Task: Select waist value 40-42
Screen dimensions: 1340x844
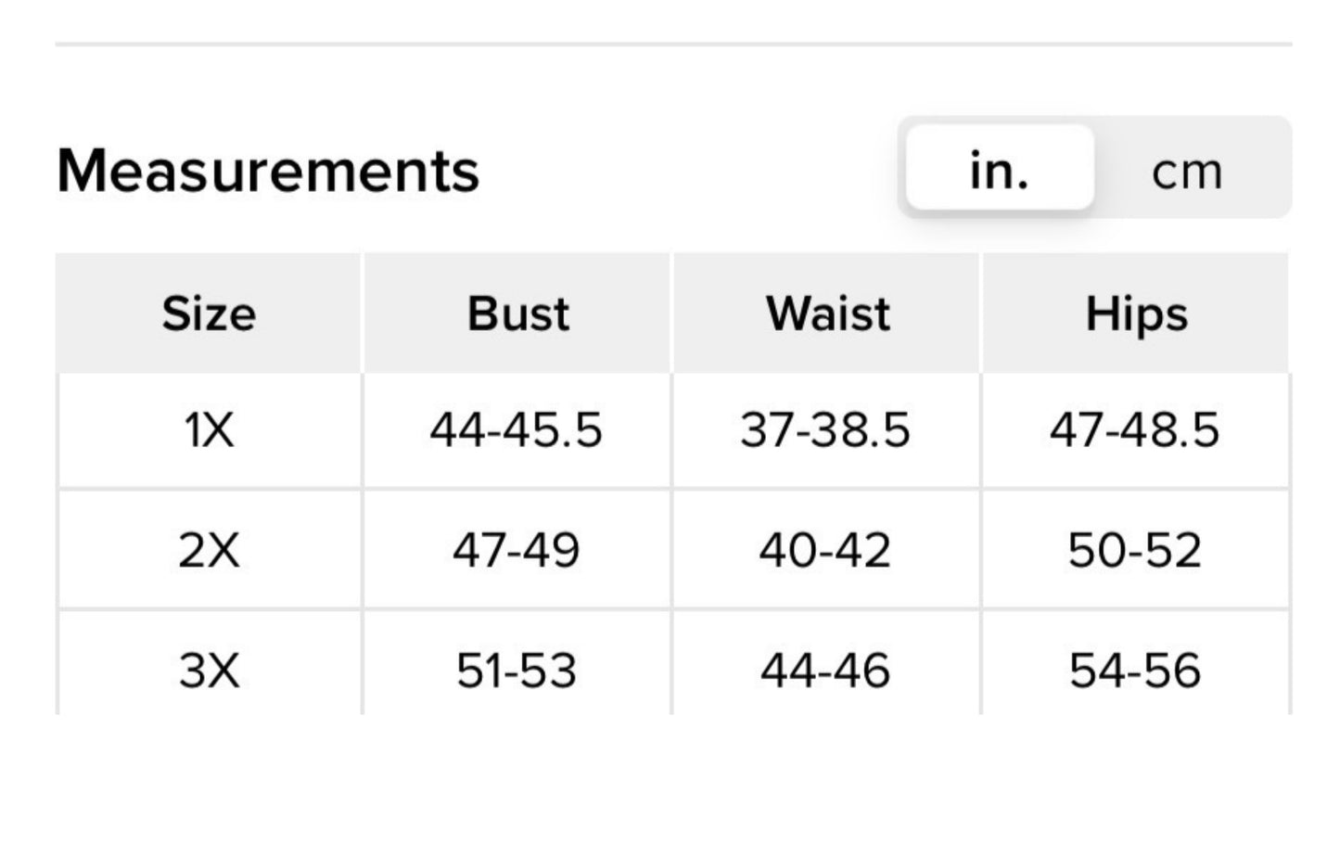Action: pyautogui.click(x=825, y=550)
